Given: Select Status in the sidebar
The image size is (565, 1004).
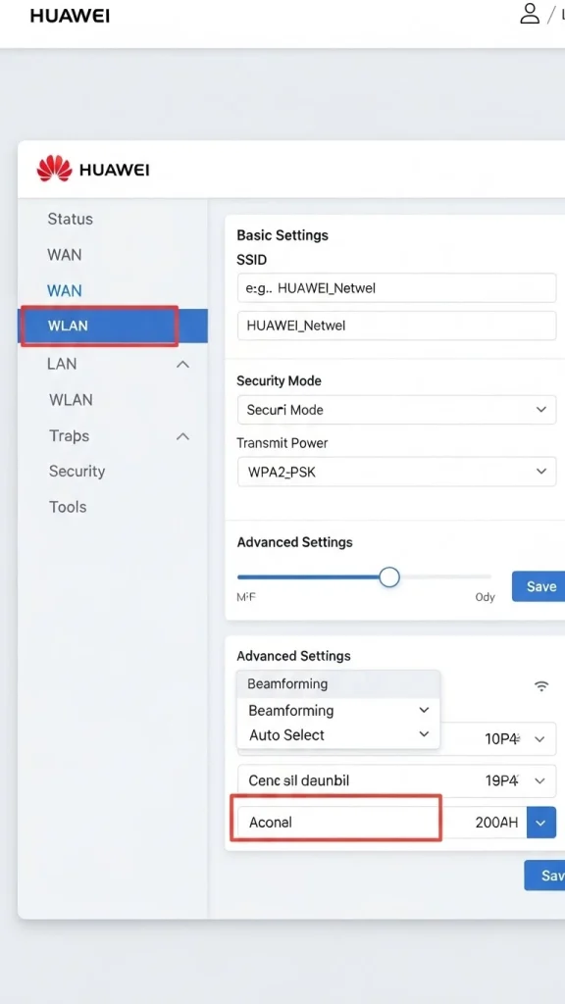Looking at the screenshot, I should tap(70, 219).
